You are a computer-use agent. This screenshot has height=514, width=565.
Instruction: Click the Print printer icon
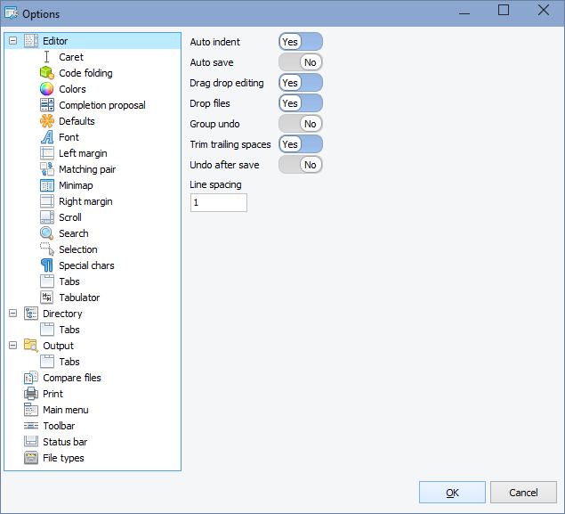31,394
